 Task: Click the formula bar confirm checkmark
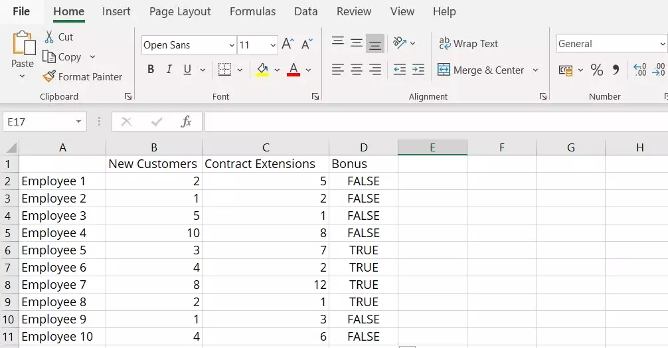pos(157,122)
